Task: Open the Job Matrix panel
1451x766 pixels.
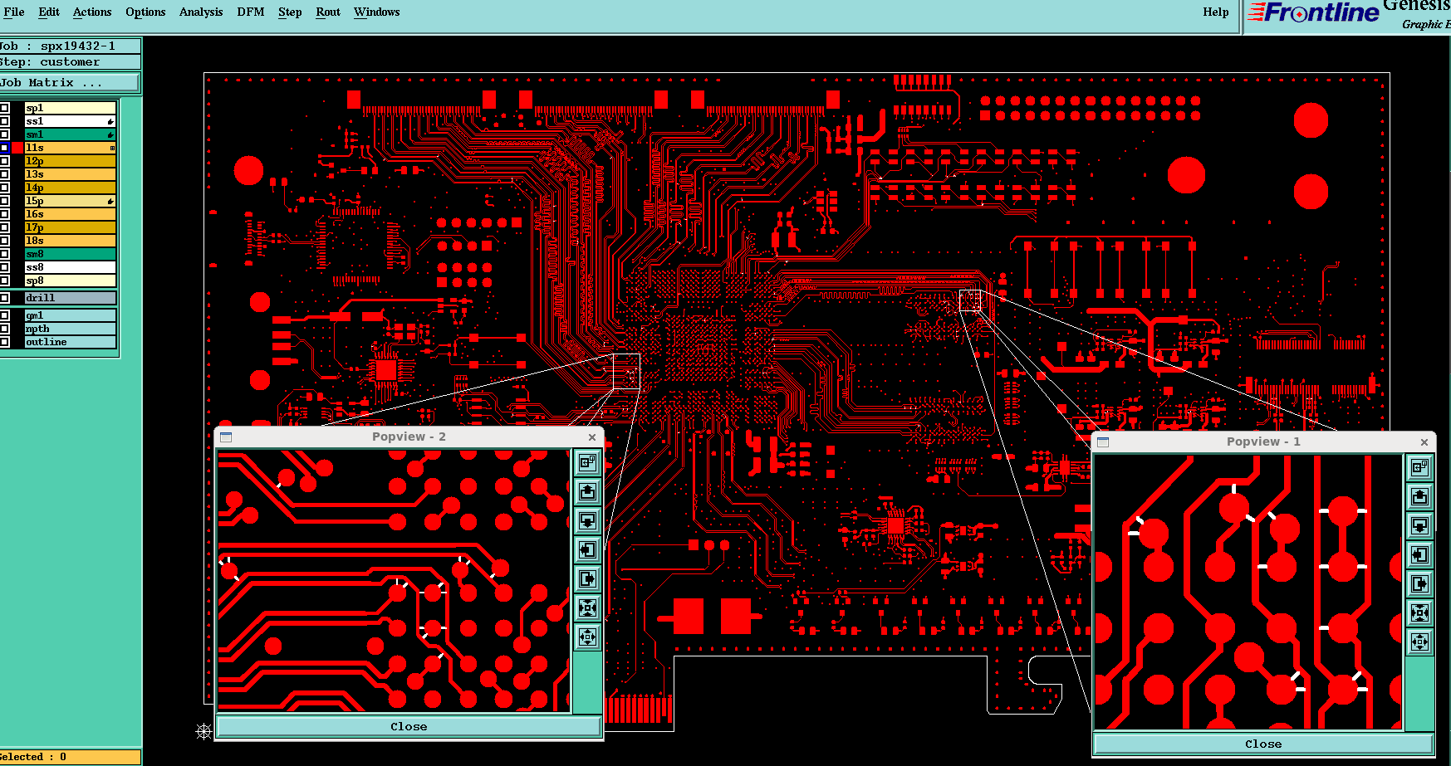Action: 70,83
